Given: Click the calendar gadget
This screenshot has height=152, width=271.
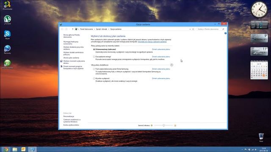Looking at the screenshot, I should point(259,70).
